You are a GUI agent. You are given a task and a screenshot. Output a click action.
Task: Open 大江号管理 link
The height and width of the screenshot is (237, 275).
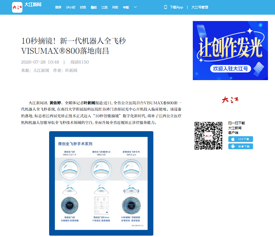pos(199,7)
